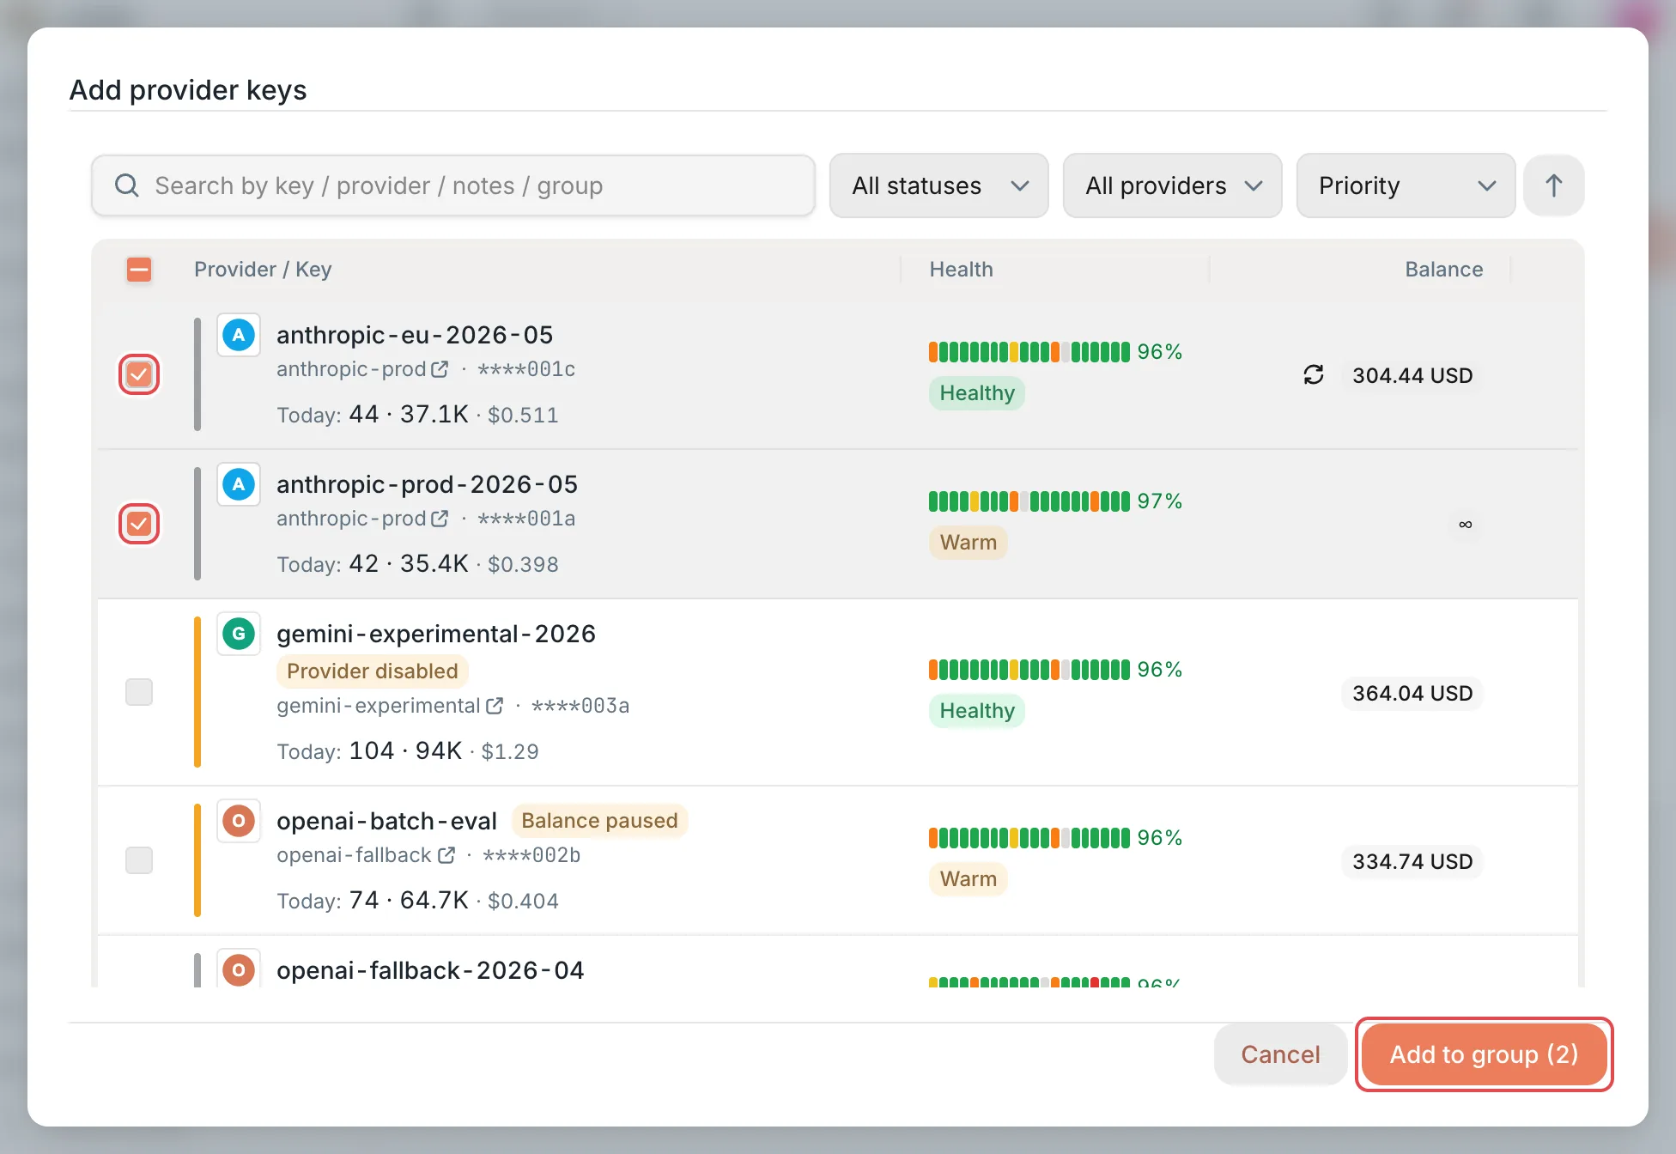Open external link next to anthropic-prod ****001a
The height and width of the screenshot is (1154, 1676).
440,519
